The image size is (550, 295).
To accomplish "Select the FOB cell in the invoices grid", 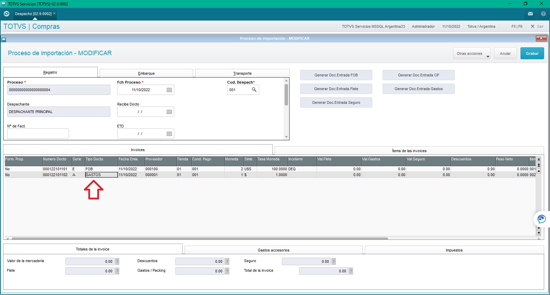I will point(101,169).
